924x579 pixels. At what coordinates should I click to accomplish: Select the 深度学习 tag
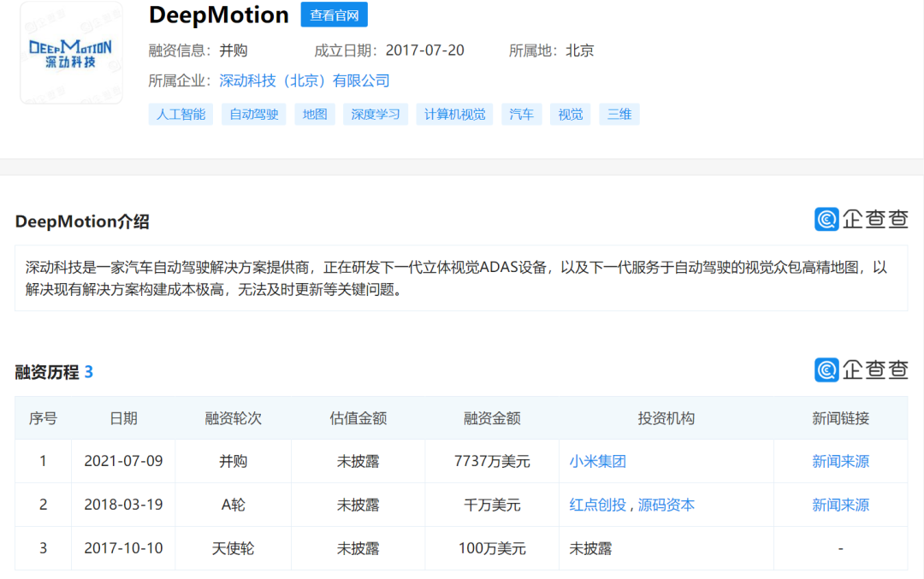[x=375, y=114]
